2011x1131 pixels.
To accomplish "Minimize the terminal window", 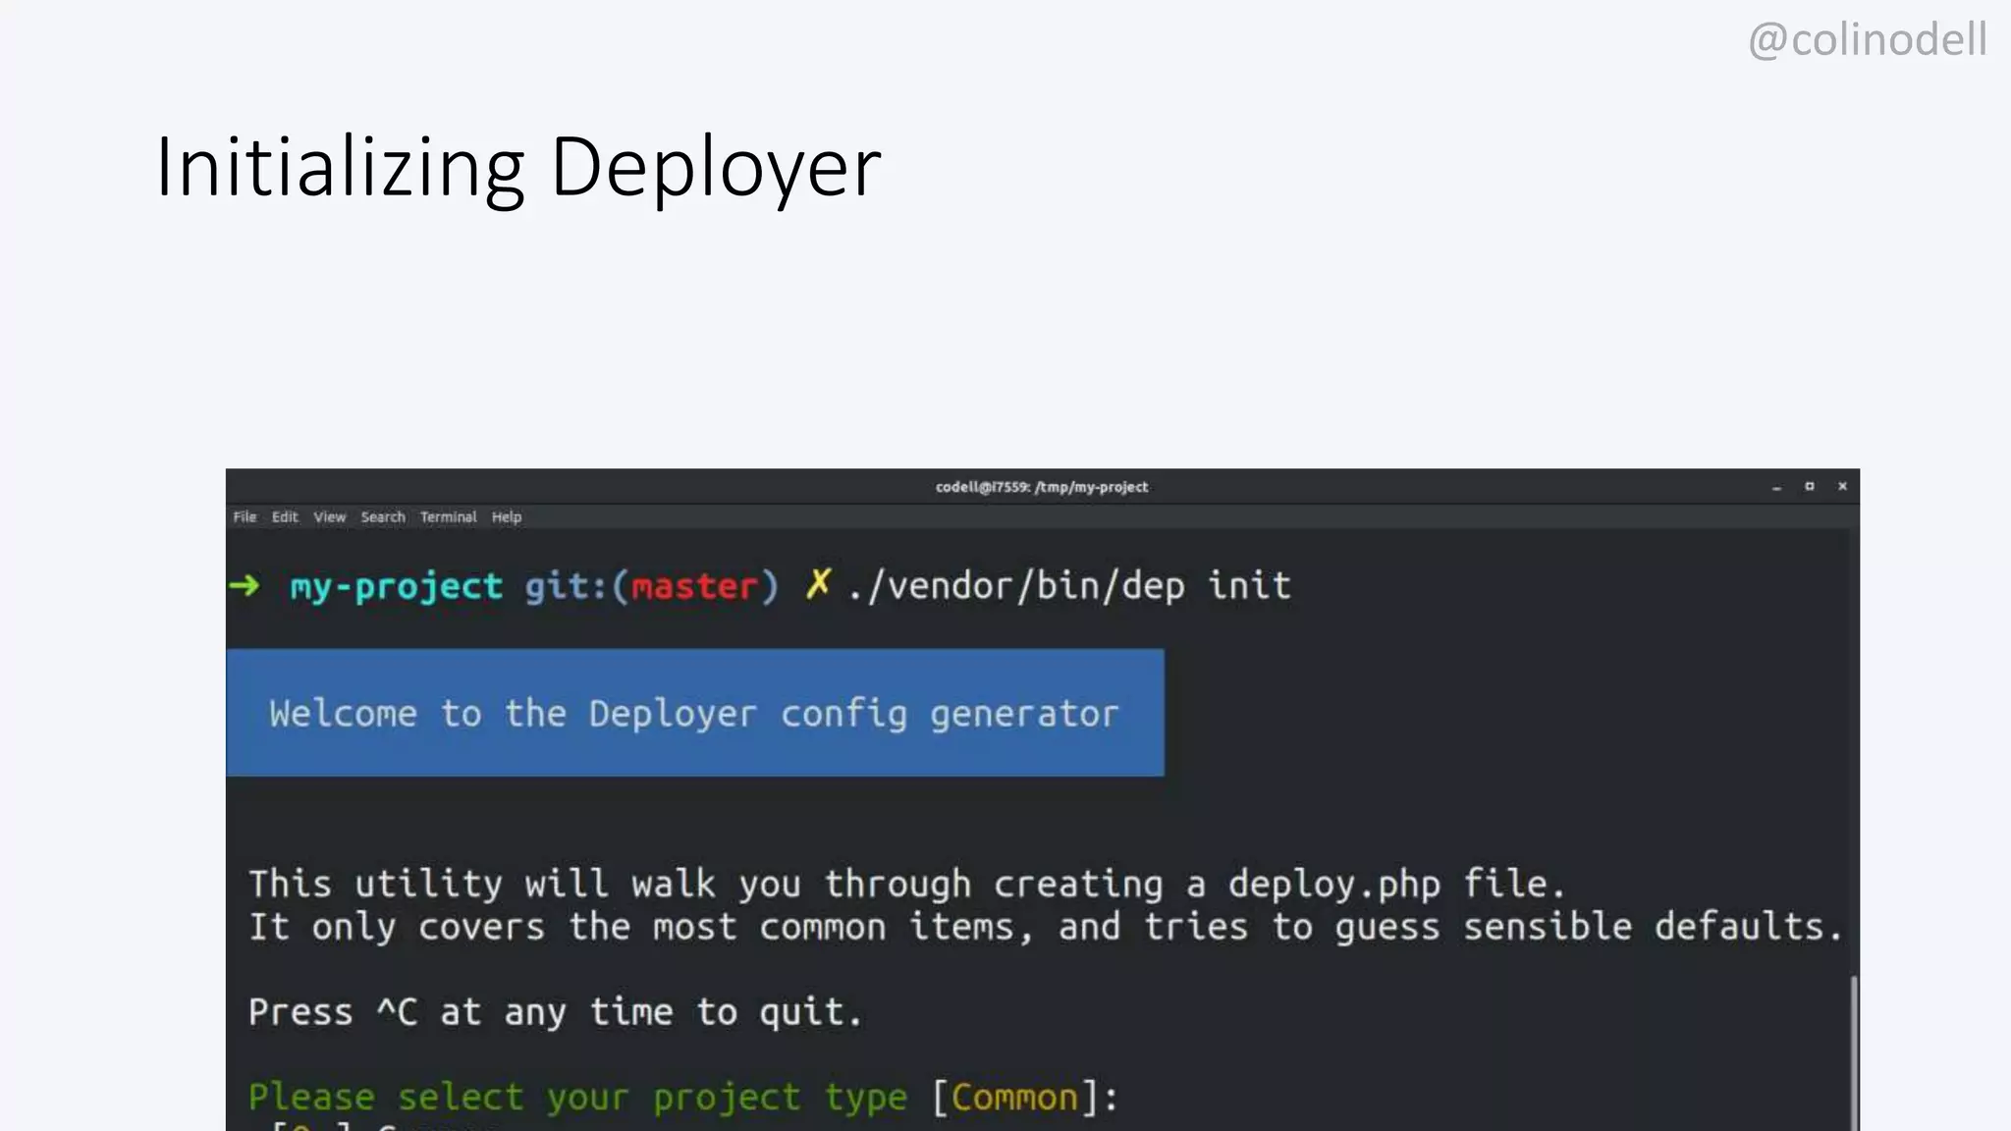I will pos(1776,487).
